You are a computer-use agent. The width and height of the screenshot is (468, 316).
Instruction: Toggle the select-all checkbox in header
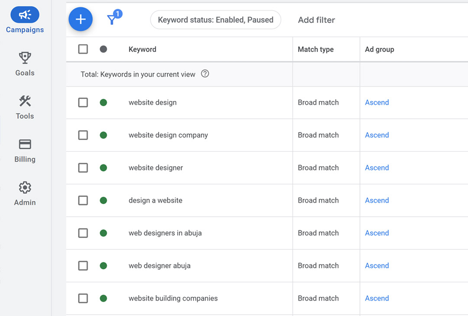click(83, 49)
